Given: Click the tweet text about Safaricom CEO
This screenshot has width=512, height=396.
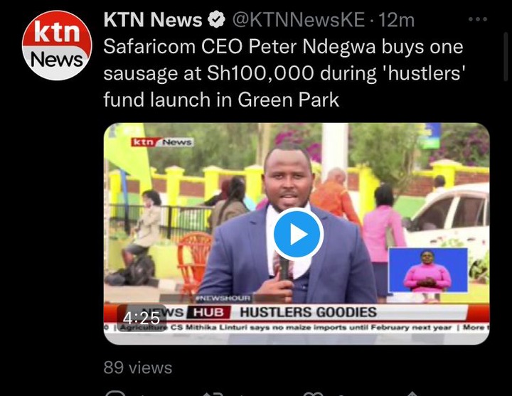Looking at the screenshot, I should pyautogui.click(x=284, y=73).
